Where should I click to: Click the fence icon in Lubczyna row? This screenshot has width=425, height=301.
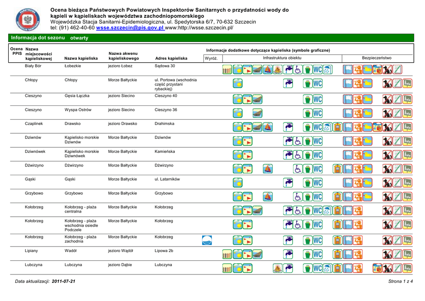pos(227,268)
